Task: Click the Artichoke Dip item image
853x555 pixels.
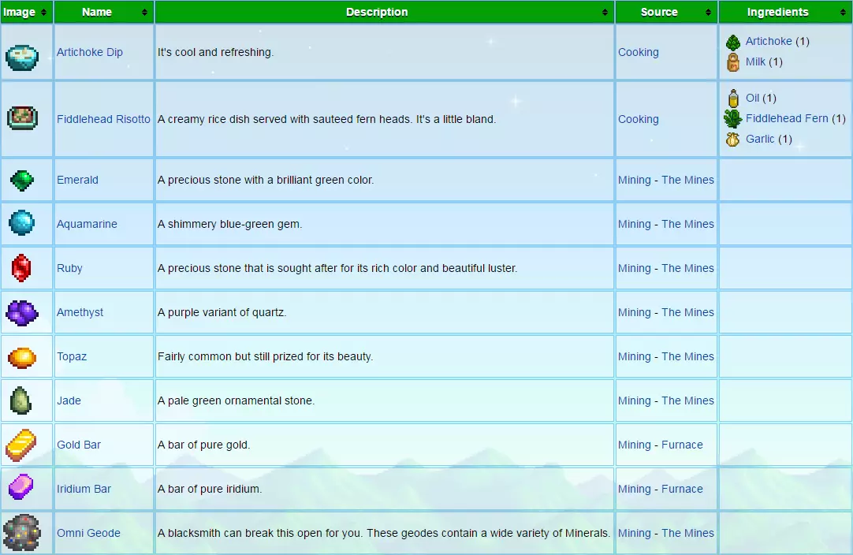Action: [22, 58]
